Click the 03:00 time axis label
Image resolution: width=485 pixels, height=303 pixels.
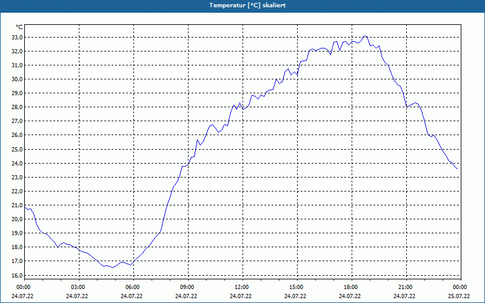[78, 287]
